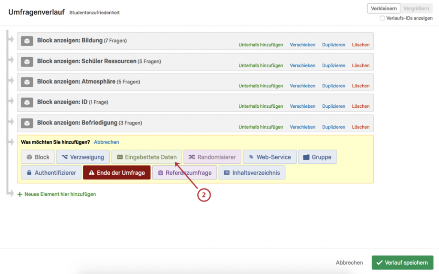Image resolution: width=439 pixels, height=274 pixels.
Task: Click the Vergrößern zoom button
Action: coord(416,9)
